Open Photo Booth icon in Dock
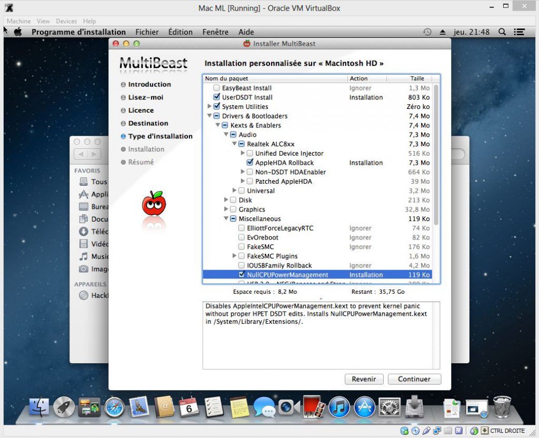Viewport: 539px width, 438px height. coord(314,408)
